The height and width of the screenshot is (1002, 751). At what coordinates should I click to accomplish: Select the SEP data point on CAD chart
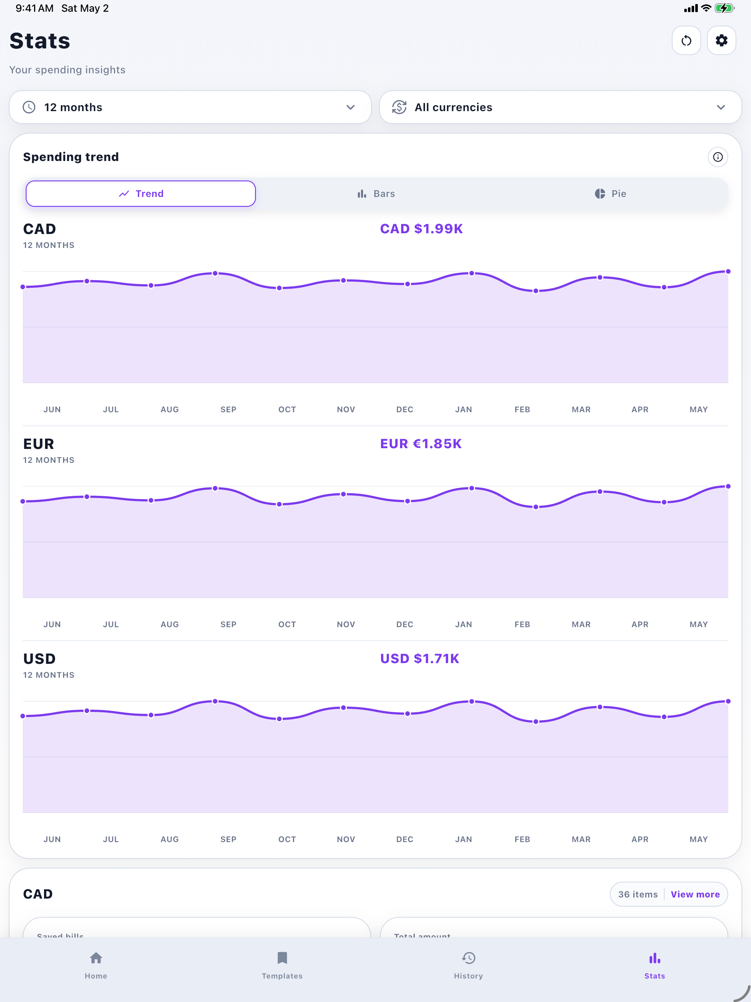pyautogui.click(x=215, y=274)
